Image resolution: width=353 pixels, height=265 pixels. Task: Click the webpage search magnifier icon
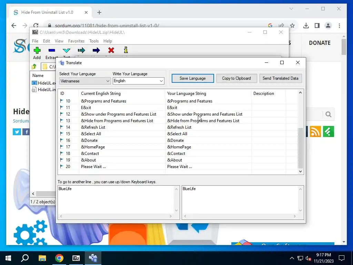[x=328, y=115]
